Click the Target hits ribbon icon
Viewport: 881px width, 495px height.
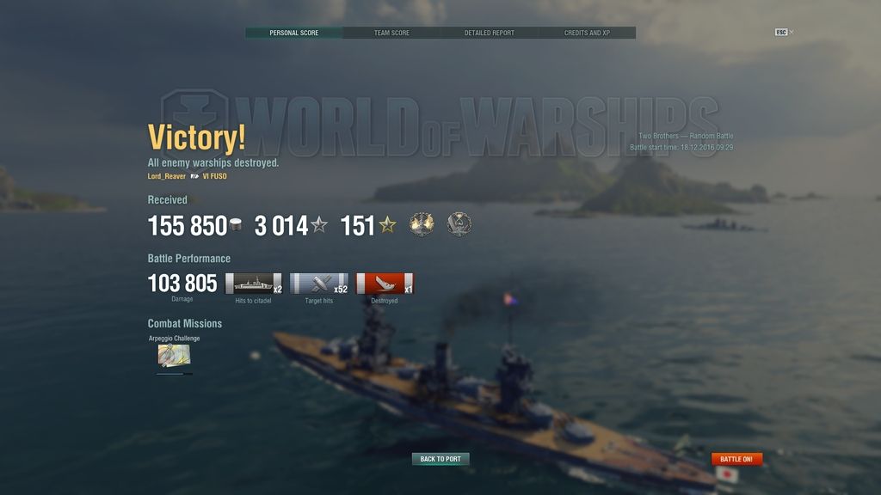click(319, 284)
